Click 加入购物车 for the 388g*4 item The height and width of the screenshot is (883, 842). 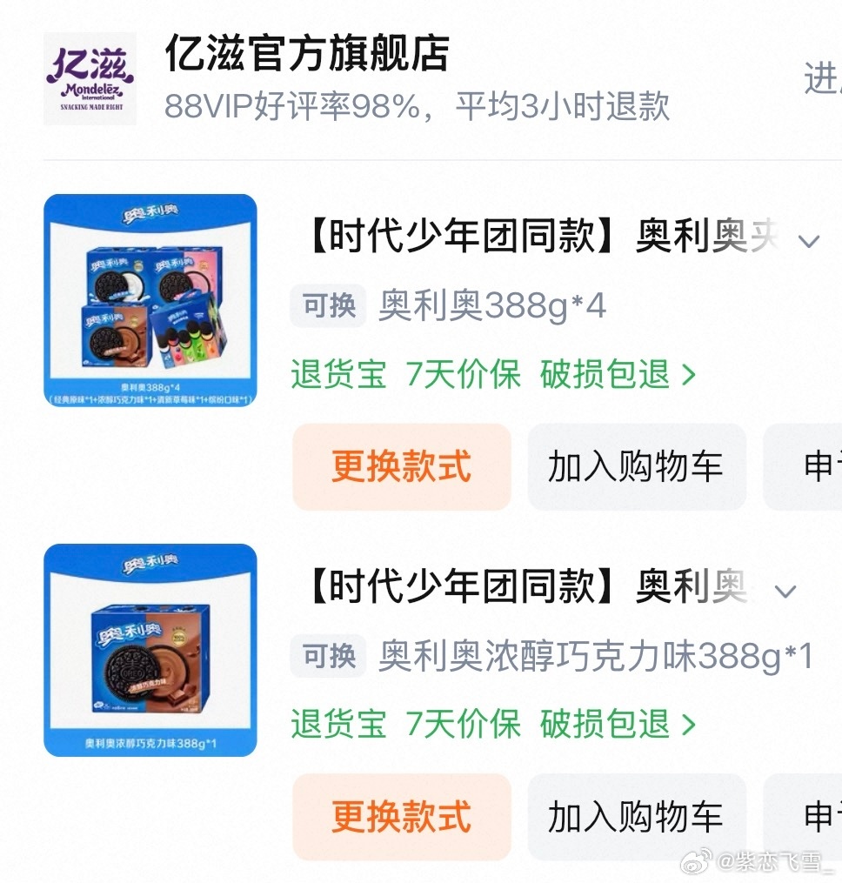coord(637,467)
